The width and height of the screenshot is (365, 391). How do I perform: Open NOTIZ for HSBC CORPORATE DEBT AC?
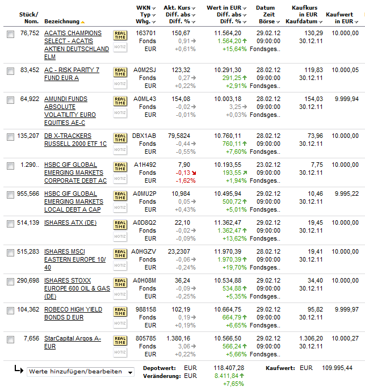pos(120,179)
